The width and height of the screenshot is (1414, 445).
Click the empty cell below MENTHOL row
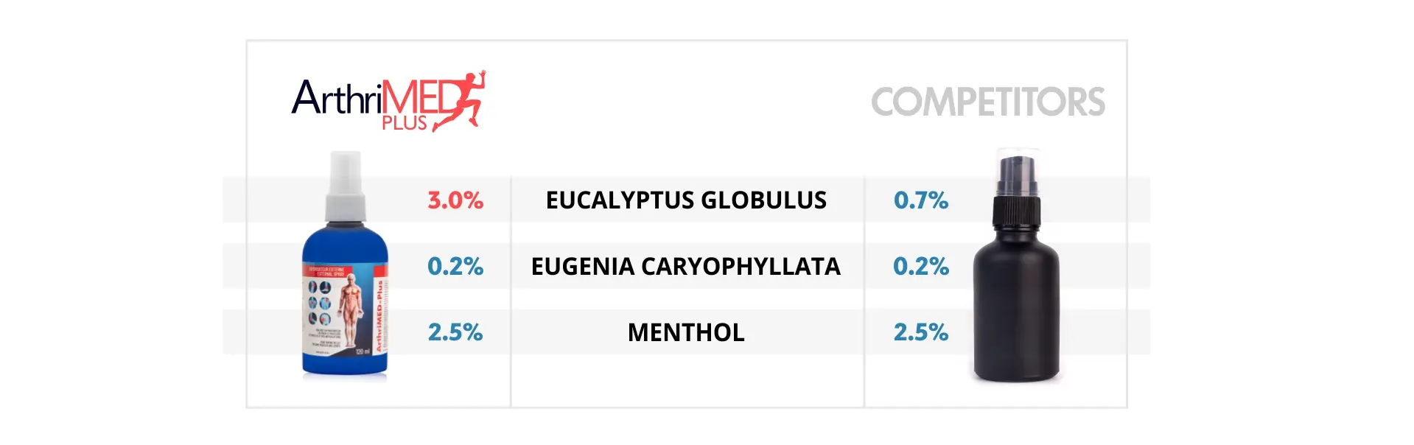(687, 380)
